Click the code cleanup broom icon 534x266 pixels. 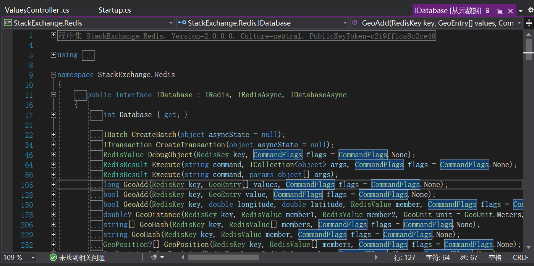(154, 258)
